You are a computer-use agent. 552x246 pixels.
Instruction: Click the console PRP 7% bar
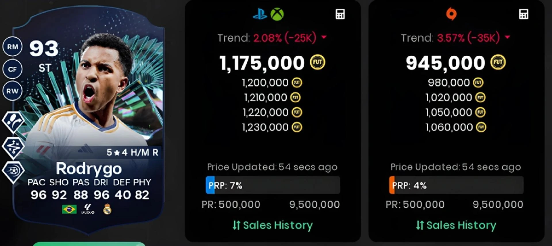click(273, 185)
